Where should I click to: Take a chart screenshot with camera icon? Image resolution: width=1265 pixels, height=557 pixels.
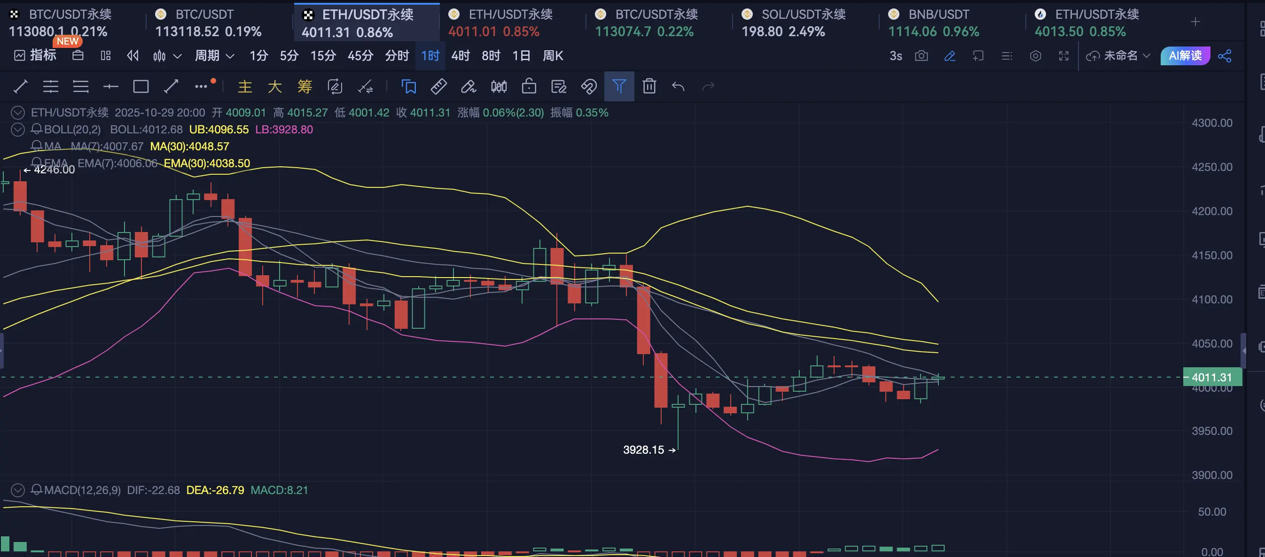[x=921, y=56]
